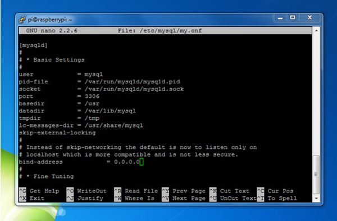Click the scrollbar down arrow
This screenshot has width=337, height=221.
[x=316, y=198]
